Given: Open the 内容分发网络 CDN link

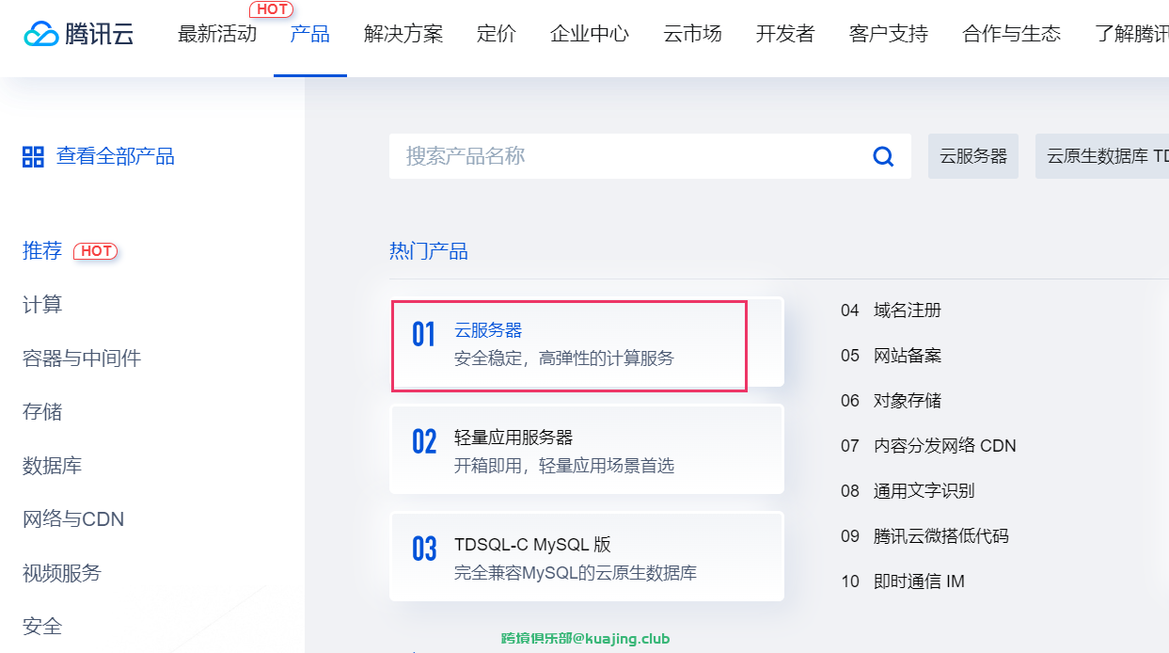Looking at the screenshot, I should click(x=944, y=445).
